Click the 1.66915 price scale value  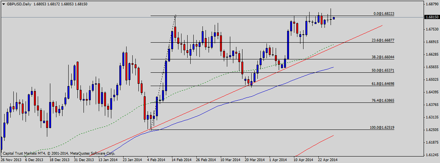click(431, 42)
